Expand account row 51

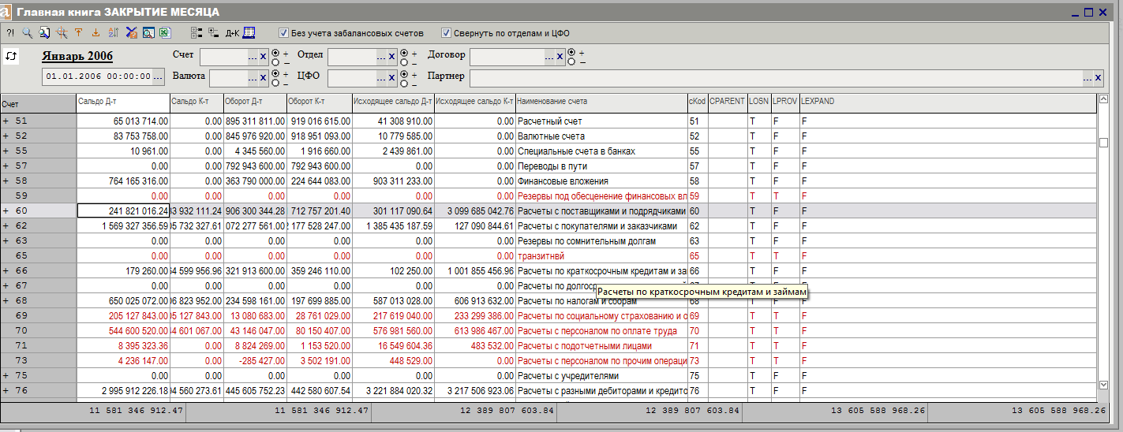click(6, 121)
